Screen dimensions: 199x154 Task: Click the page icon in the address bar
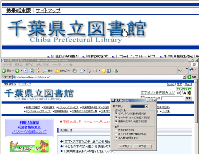pyautogui.click(x=14, y=77)
